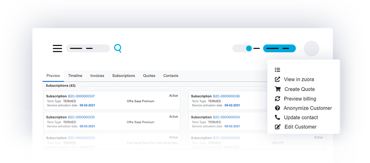Click TERMED term type in B2C-0000000336 card

[215, 101]
